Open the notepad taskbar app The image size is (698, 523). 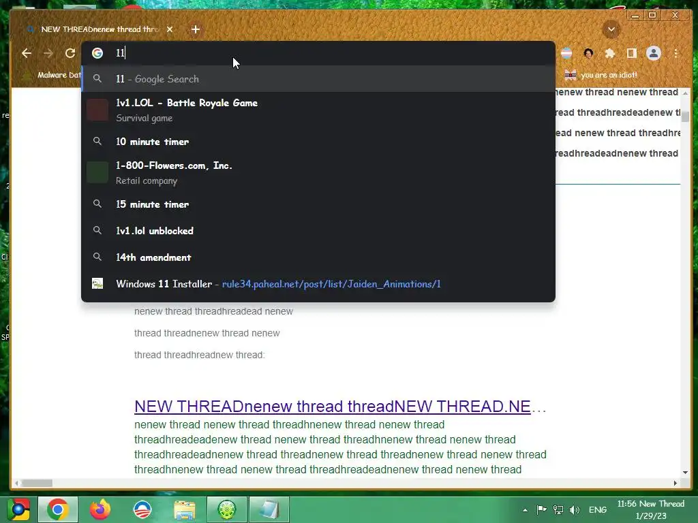(x=269, y=509)
